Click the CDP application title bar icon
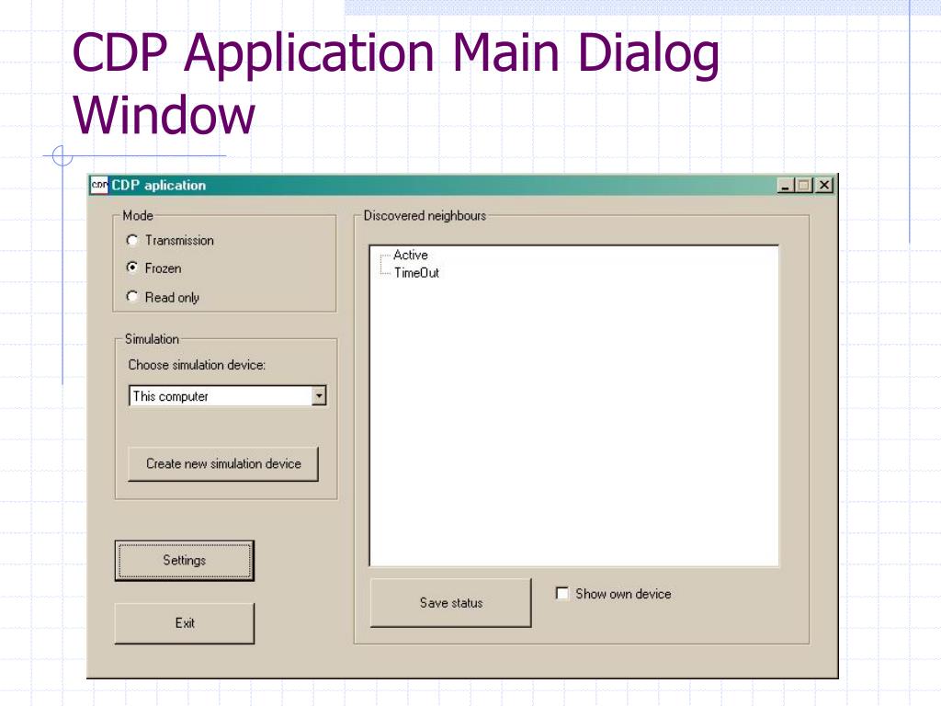This screenshot has width=941, height=706. [x=99, y=185]
